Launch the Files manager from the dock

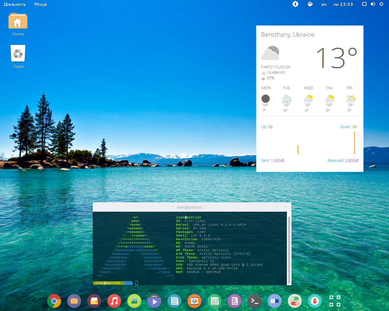(74, 301)
